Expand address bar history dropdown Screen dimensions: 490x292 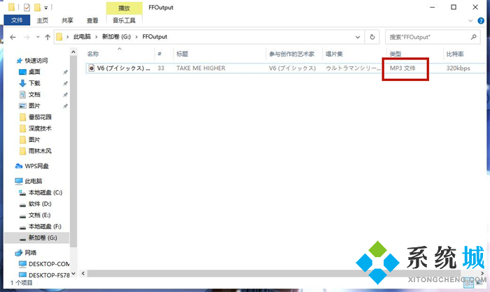coord(358,37)
